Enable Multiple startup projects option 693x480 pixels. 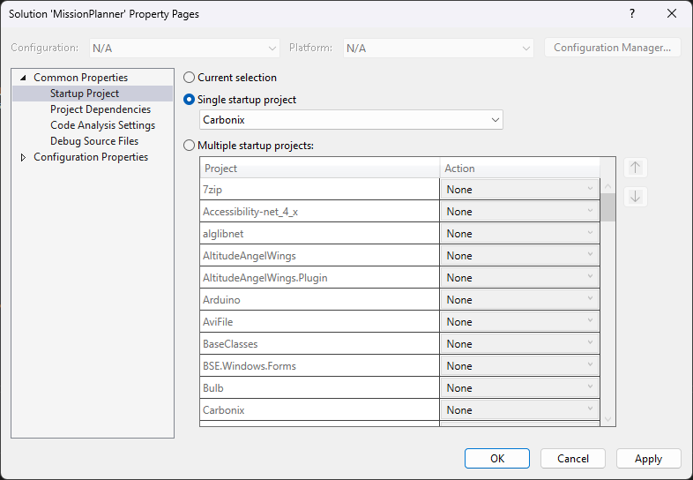(190, 146)
